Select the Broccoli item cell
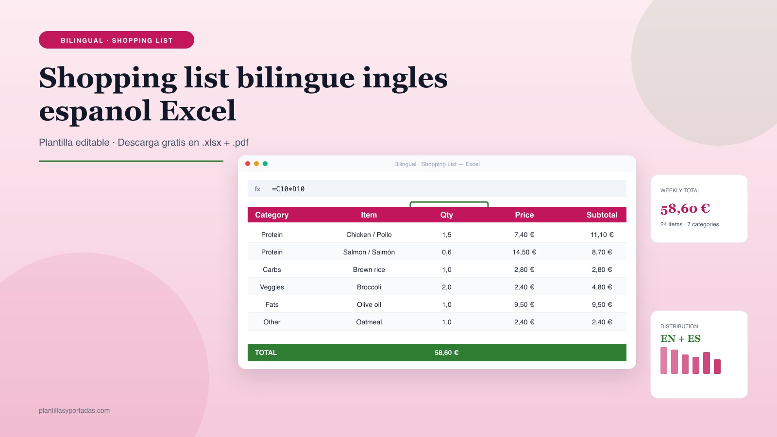Image resolution: width=777 pixels, height=437 pixels. point(369,287)
